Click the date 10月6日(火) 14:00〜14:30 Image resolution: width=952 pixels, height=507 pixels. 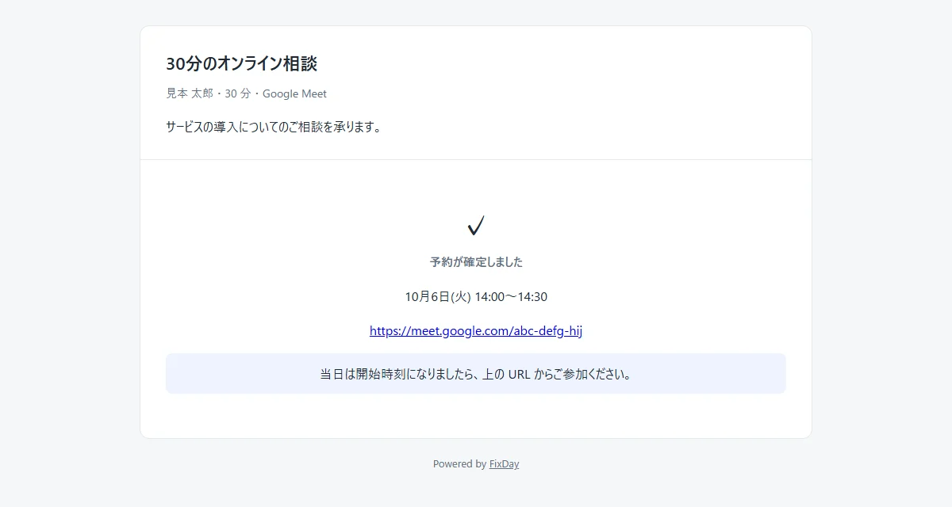(476, 297)
